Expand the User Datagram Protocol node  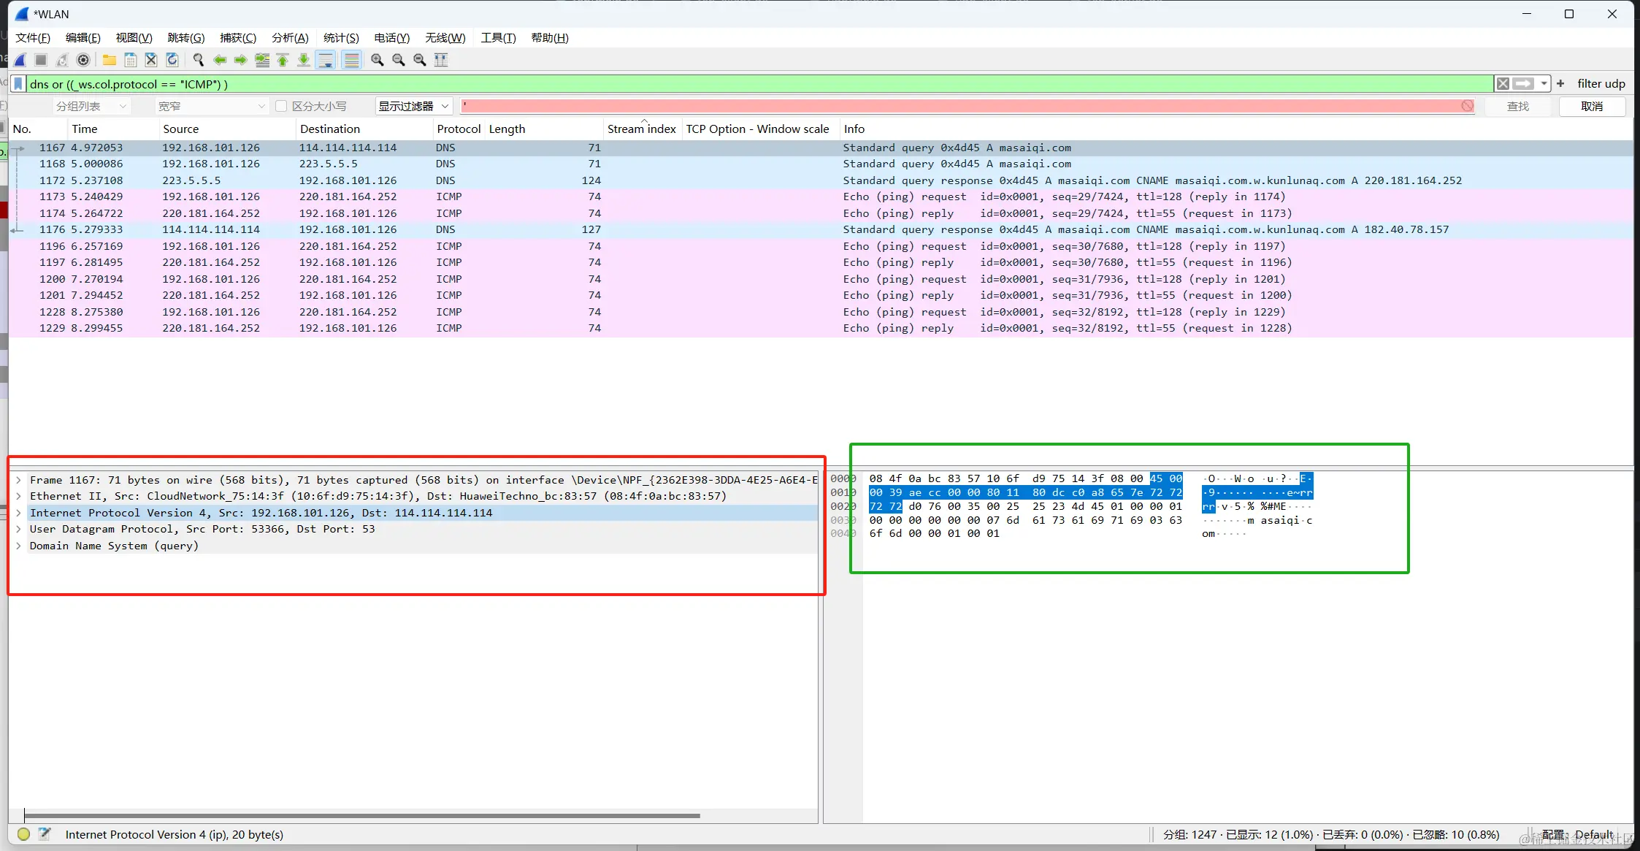pyautogui.click(x=19, y=529)
